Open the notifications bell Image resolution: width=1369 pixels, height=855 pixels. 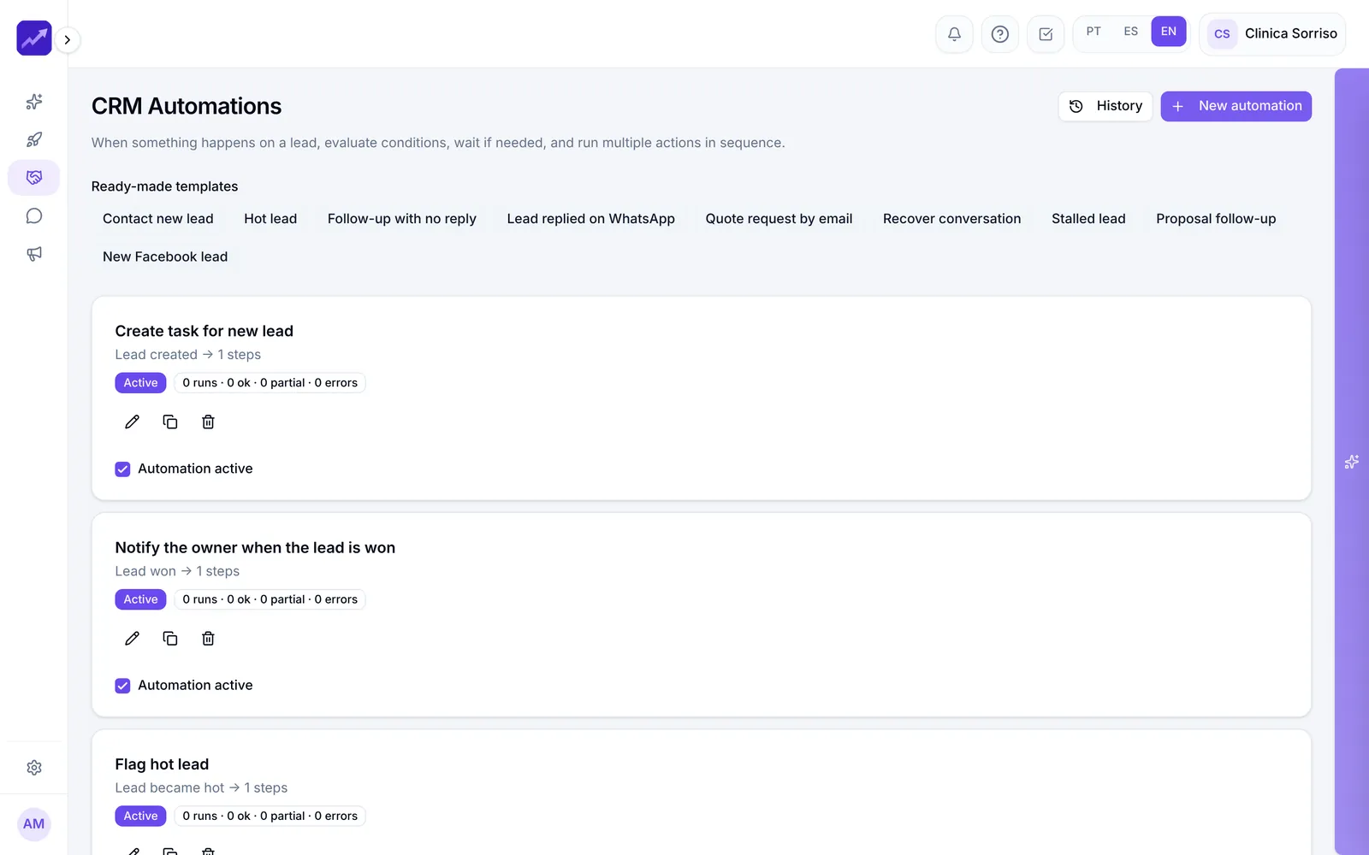point(954,34)
